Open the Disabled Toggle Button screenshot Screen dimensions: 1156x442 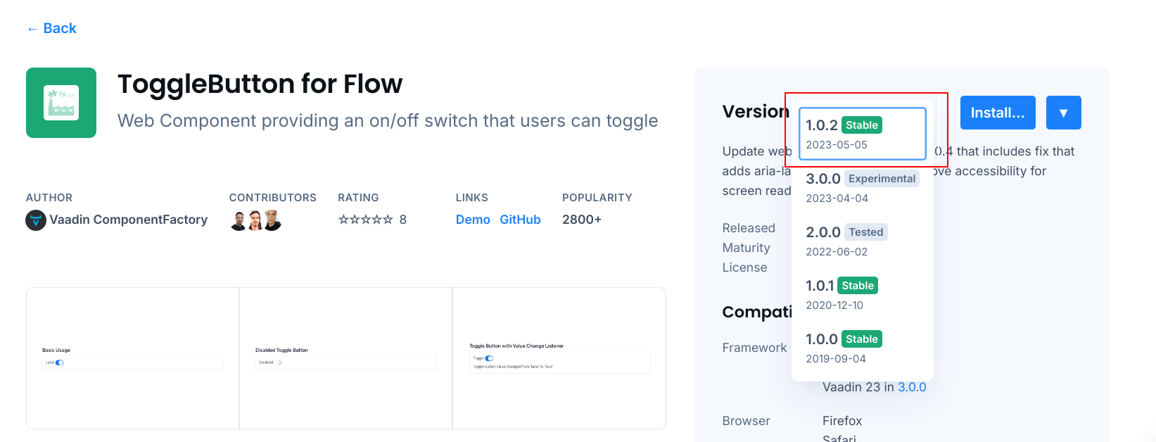click(345, 358)
